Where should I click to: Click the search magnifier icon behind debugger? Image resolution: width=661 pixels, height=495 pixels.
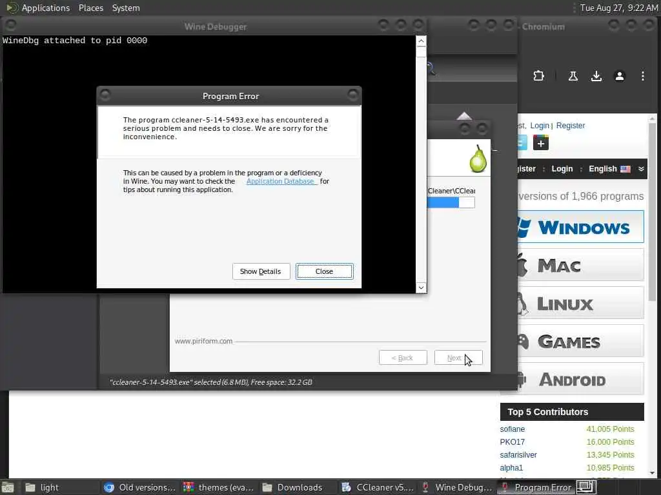431,68
